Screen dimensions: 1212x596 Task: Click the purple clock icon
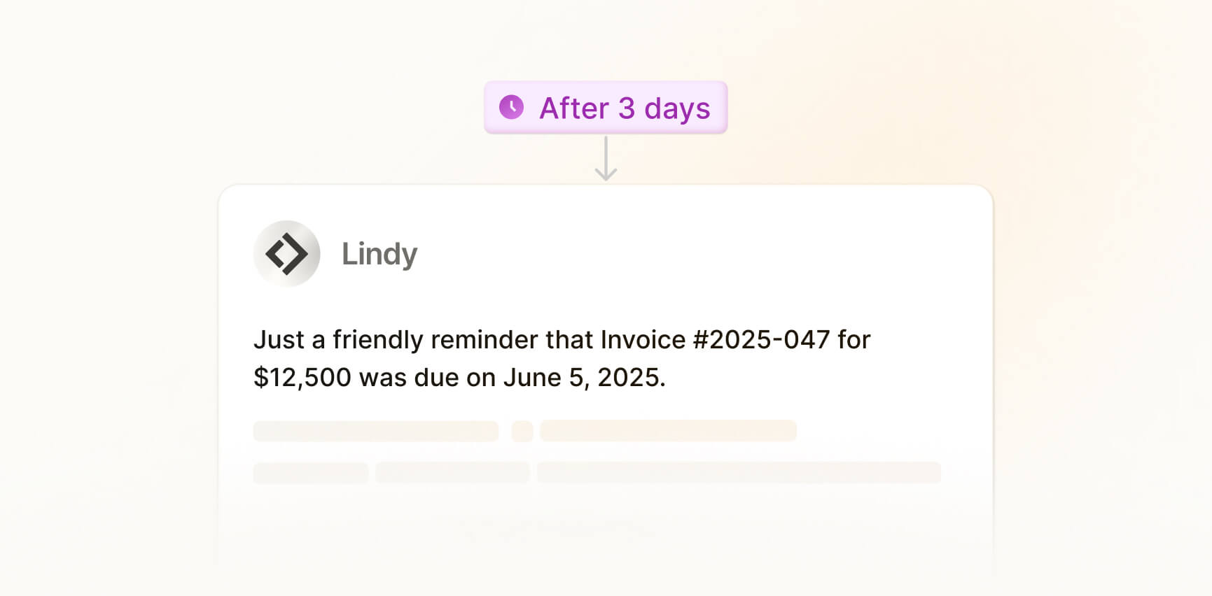point(511,107)
